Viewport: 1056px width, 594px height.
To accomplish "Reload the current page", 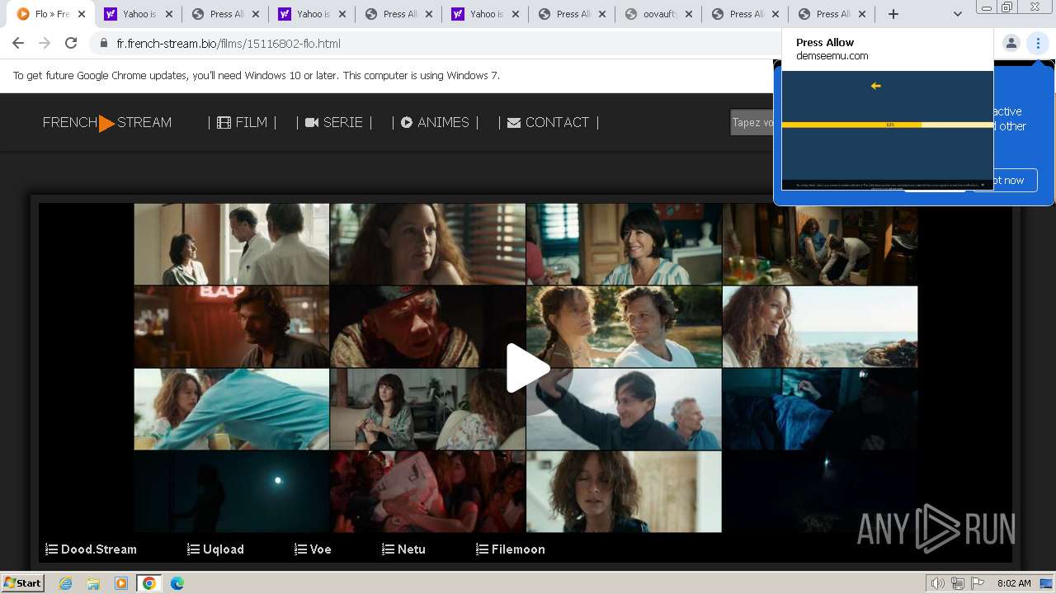I will pos(71,43).
